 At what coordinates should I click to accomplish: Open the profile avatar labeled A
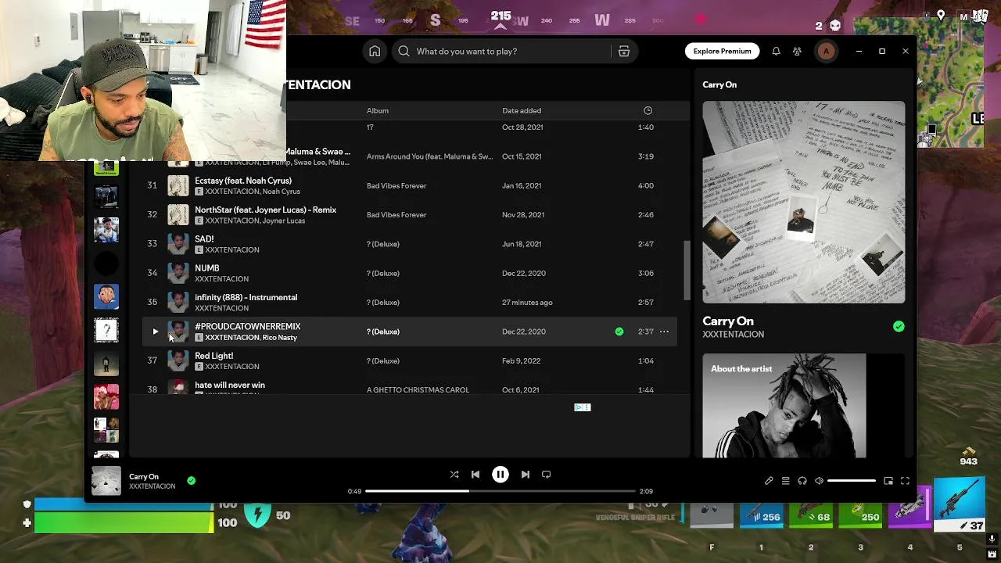tap(826, 52)
